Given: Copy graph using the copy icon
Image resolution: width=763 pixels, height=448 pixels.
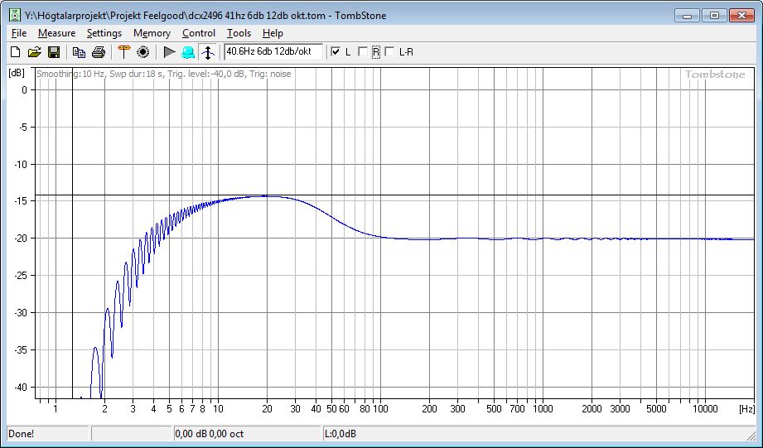Looking at the screenshot, I should [79, 52].
